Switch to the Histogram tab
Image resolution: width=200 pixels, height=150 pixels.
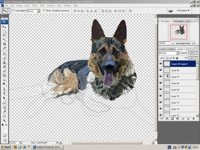(x=179, y=21)
